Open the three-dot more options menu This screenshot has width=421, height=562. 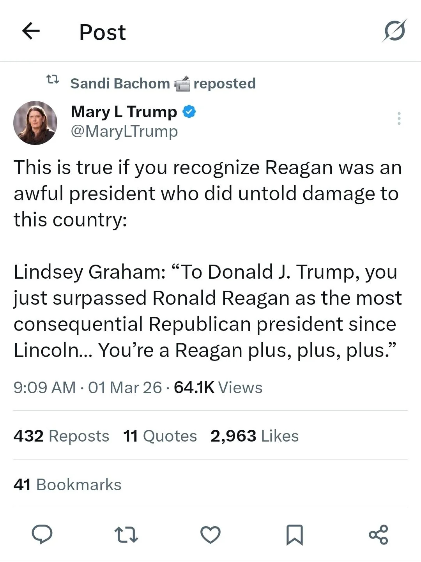coord(399,118)
